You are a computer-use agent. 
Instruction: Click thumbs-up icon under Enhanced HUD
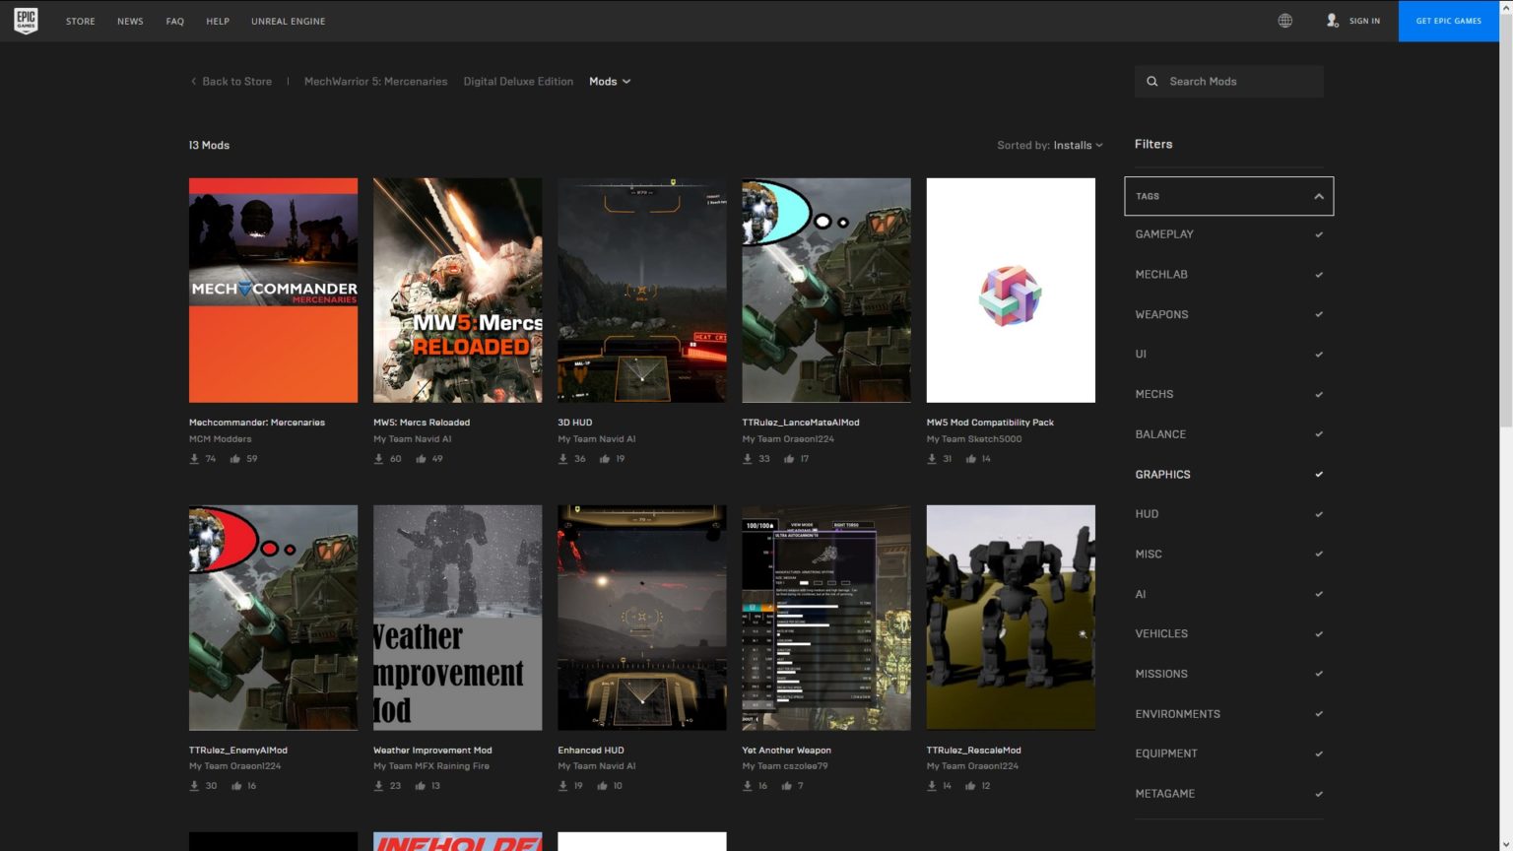[x=602, y=786]
